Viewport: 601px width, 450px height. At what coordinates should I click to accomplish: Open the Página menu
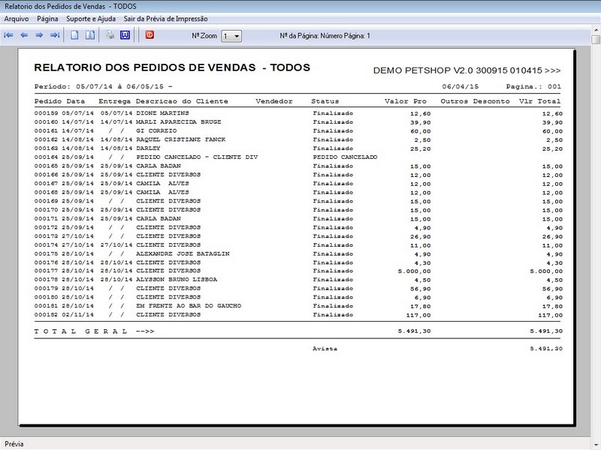(47, 19)
